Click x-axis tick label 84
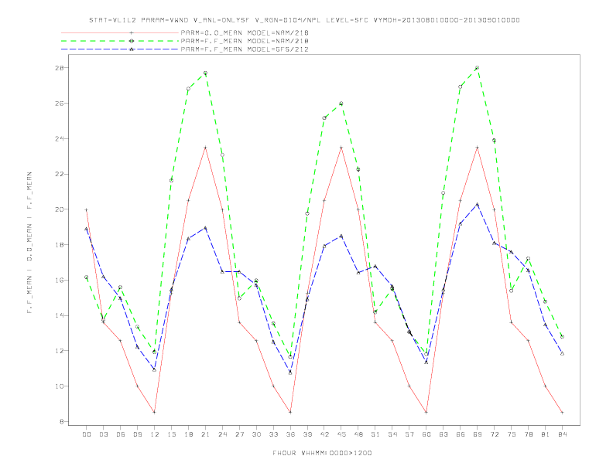 pos(562,434)
